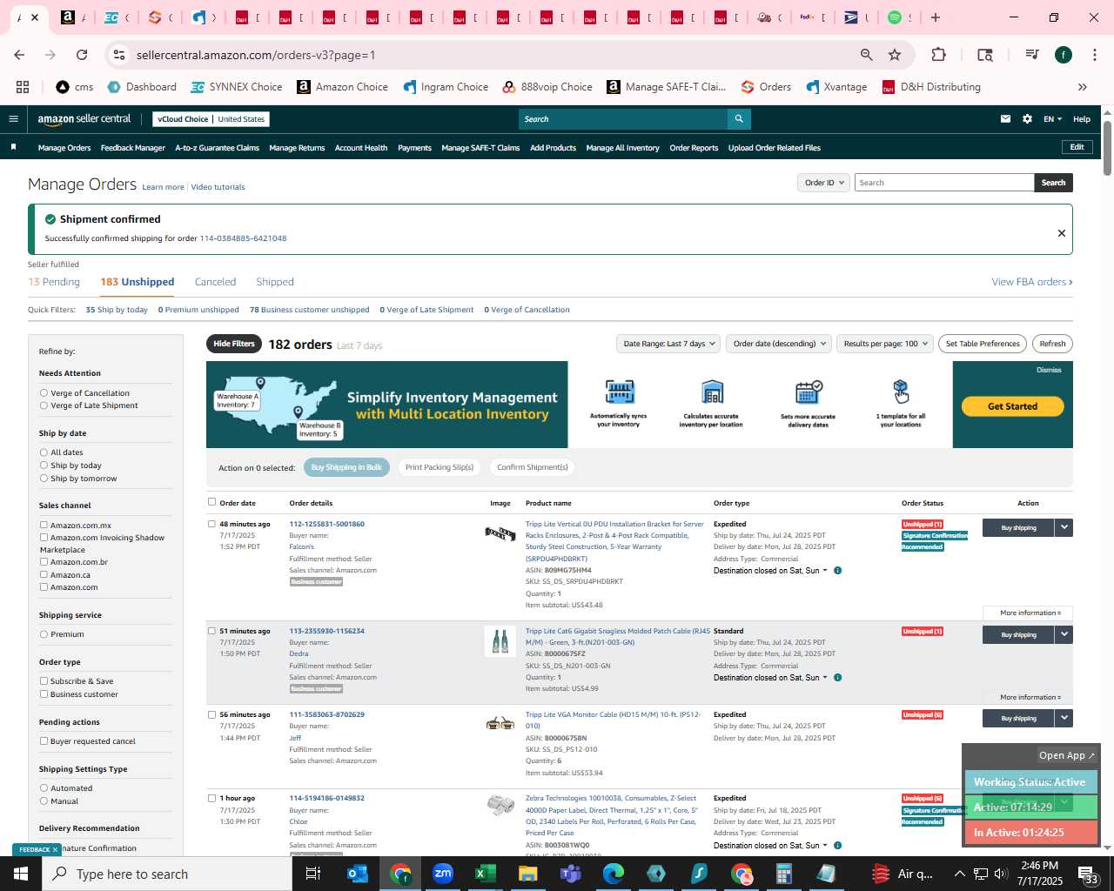The image size is (1114, 891).
Task: Switch to the Pending orders tab
Action: (54, 282)
